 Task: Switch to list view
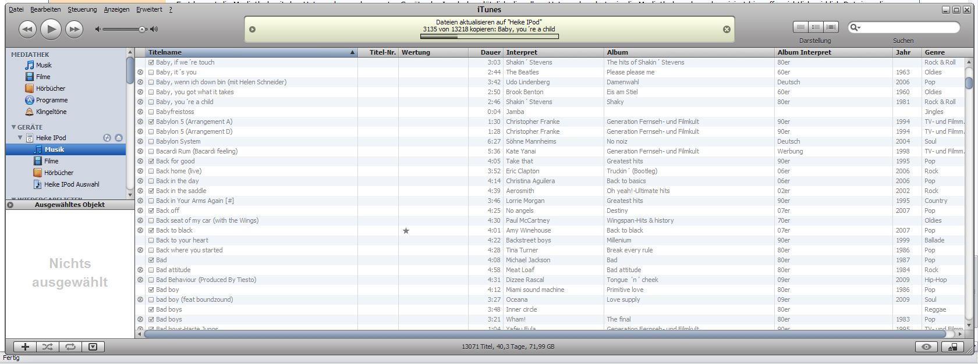[801, 27]
